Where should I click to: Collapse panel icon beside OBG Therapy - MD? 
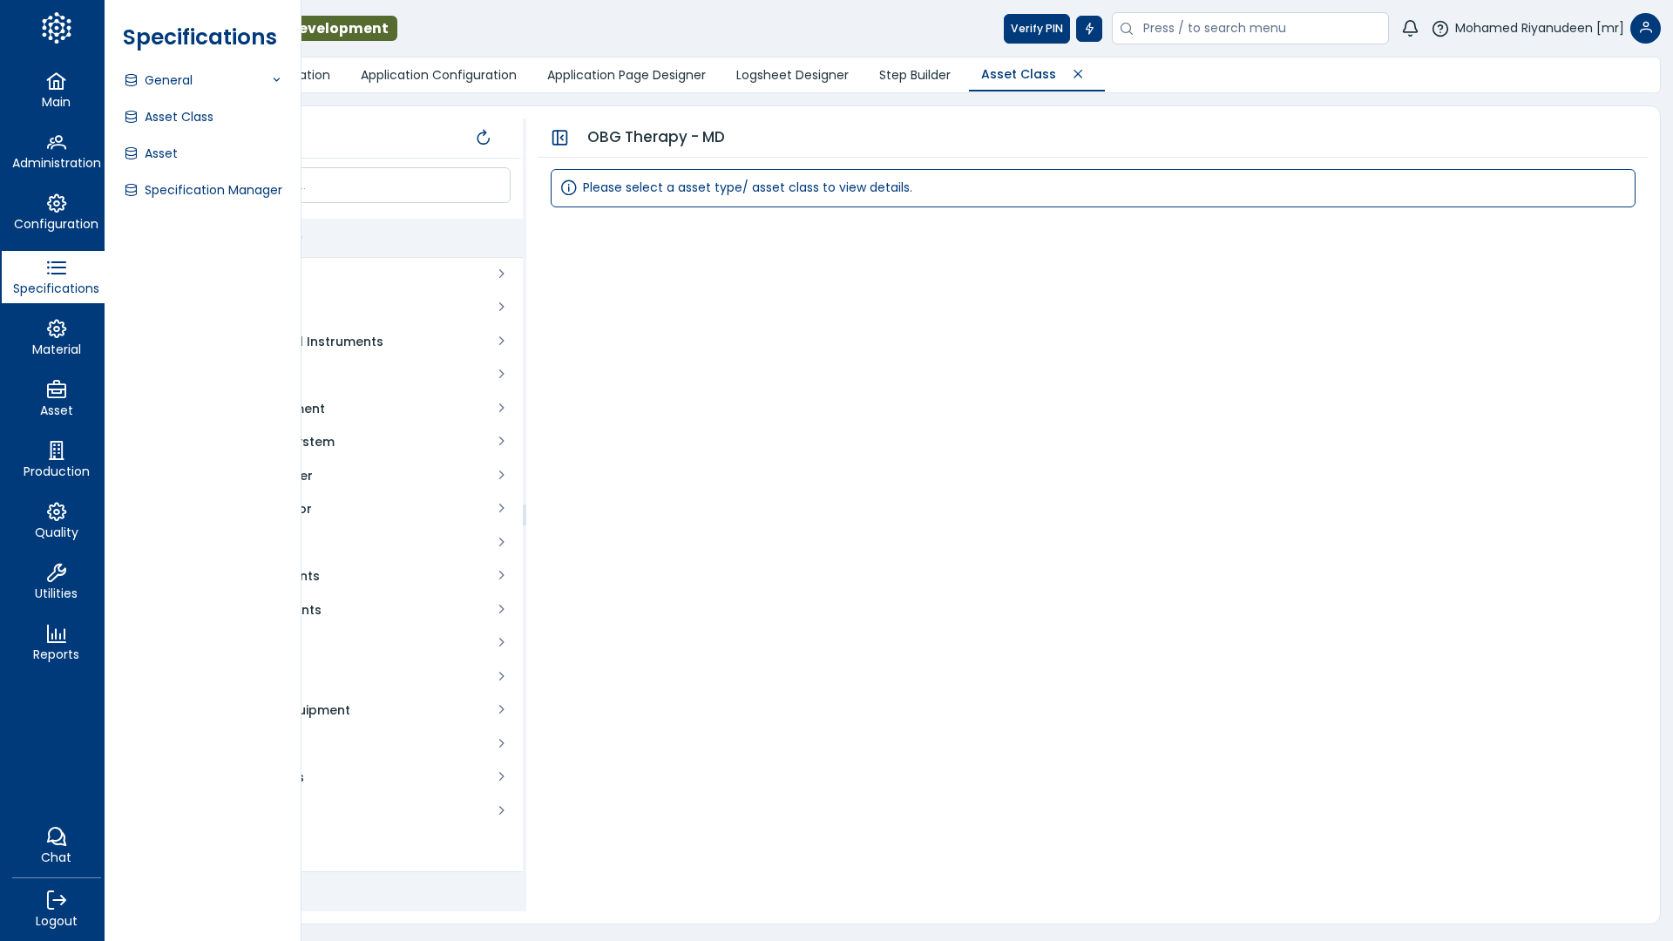point(559,138)
